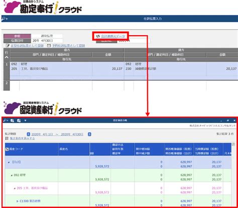Click the pencil icon beside 定型仕訳伝票として登録
Image resolution: width=238 pixels, height=208 pixels.
click(x=8, y=46)
